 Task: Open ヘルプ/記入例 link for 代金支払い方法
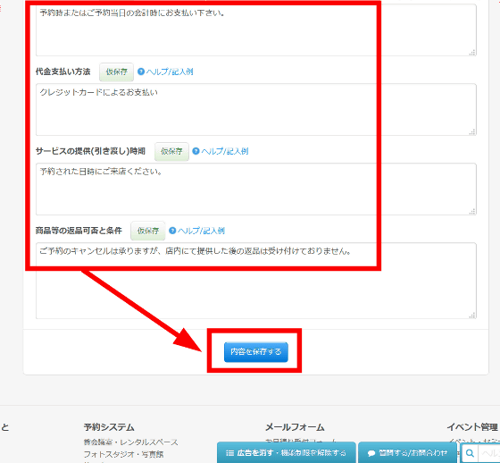point(170,72)
